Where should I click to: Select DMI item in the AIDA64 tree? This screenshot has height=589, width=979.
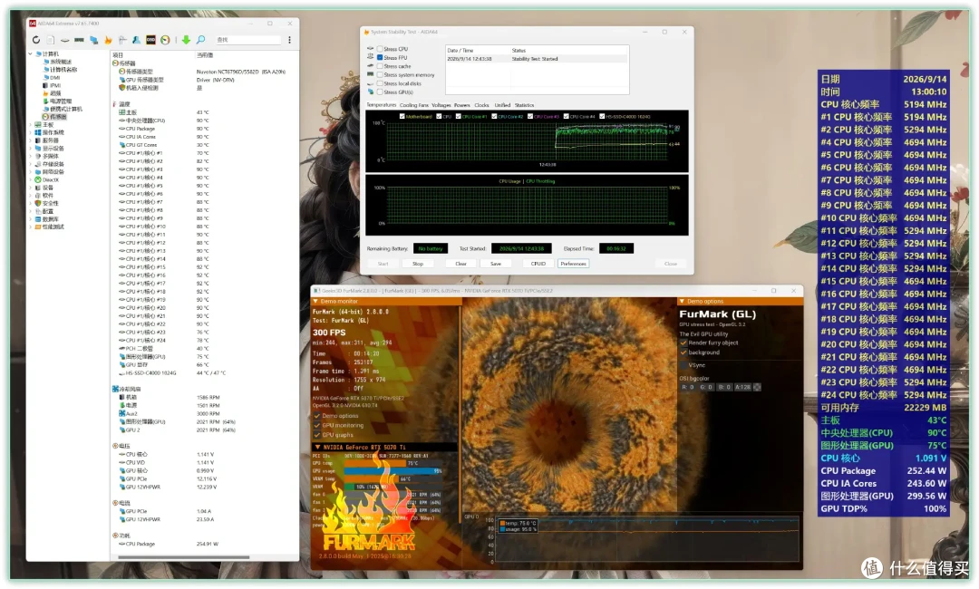tap(51, 77)
